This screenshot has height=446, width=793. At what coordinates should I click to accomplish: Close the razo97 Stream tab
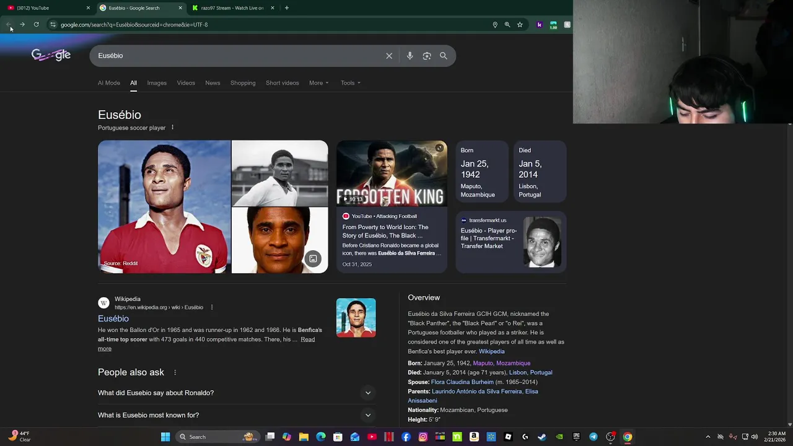click(273, 8)
